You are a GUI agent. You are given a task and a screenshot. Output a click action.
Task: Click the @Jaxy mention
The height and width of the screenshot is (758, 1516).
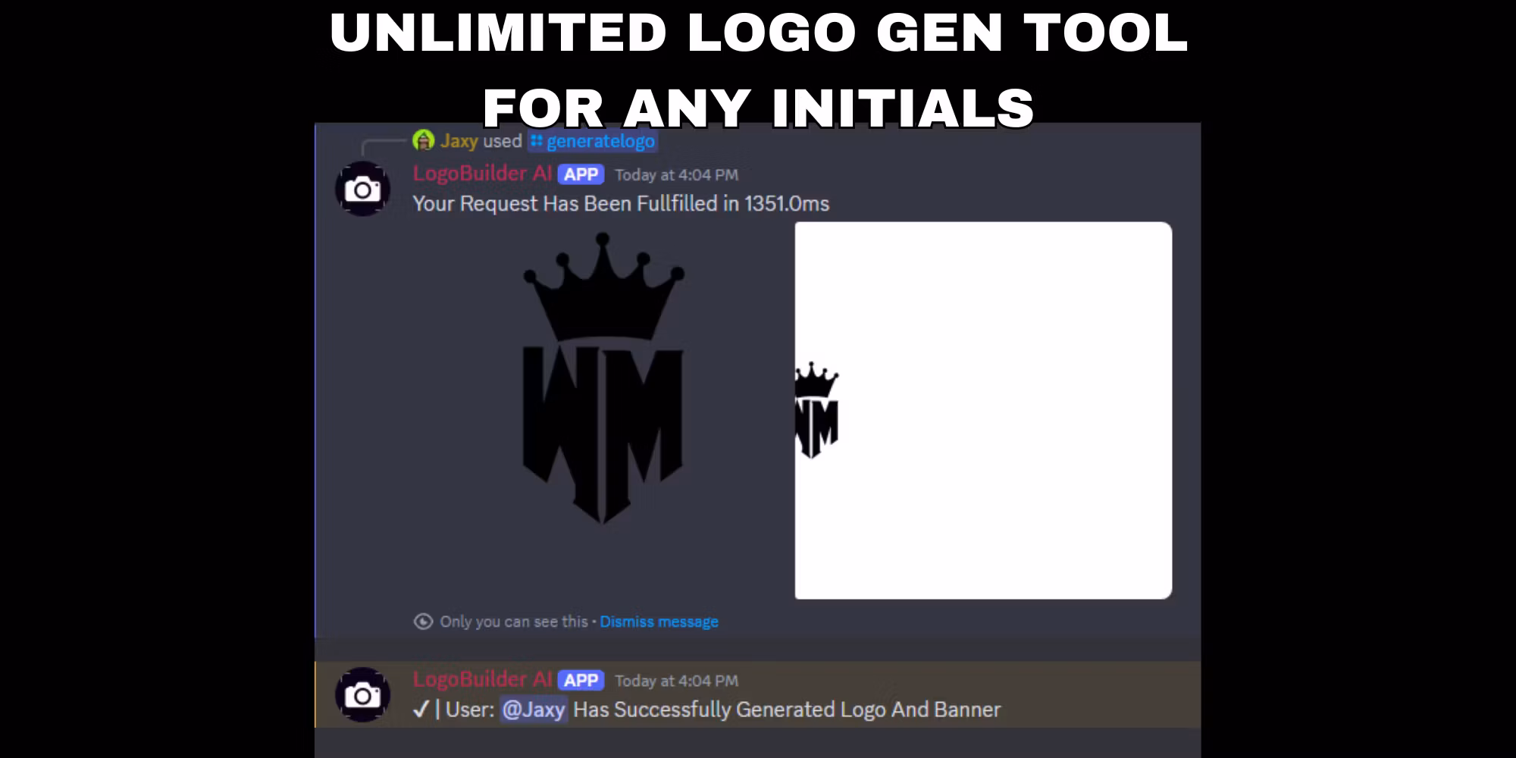(x=534, y=709)
